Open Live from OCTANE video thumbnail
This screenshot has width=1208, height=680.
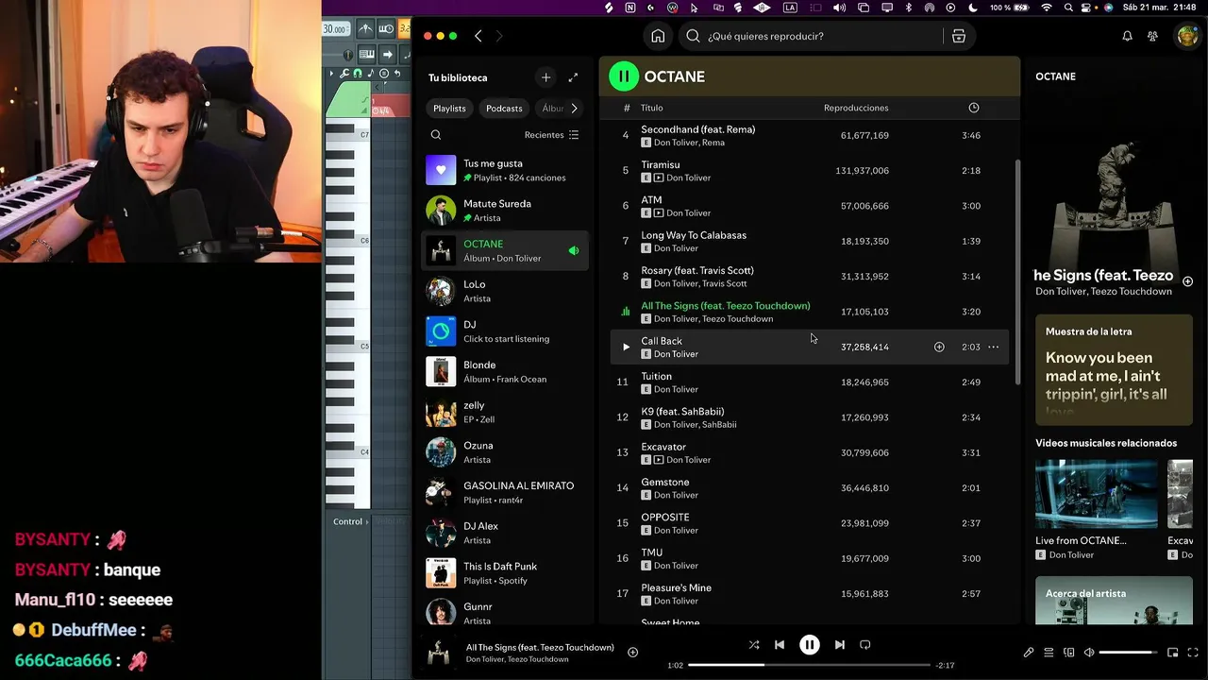tap(1096, 494)
